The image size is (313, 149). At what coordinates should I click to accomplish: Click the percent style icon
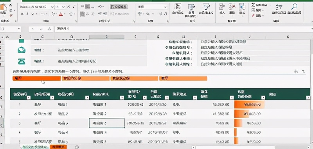click(x=148, y=14)
